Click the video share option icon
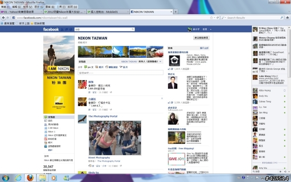 pos(121,67)
